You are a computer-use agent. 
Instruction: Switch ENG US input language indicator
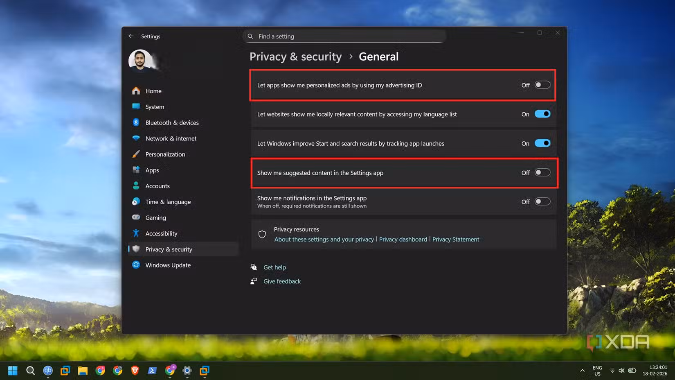point(597,371)
